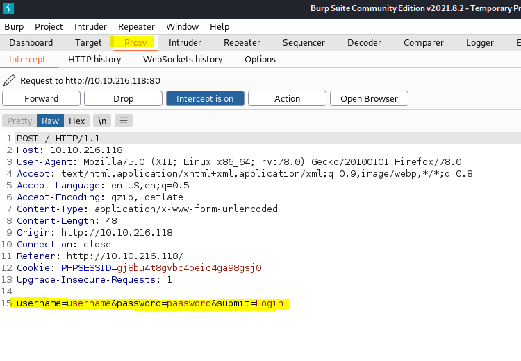Open the Proxy Options sub-tab
Image resolution: width=521 pixels, height=361 pixels.
[x=260, y=59]
